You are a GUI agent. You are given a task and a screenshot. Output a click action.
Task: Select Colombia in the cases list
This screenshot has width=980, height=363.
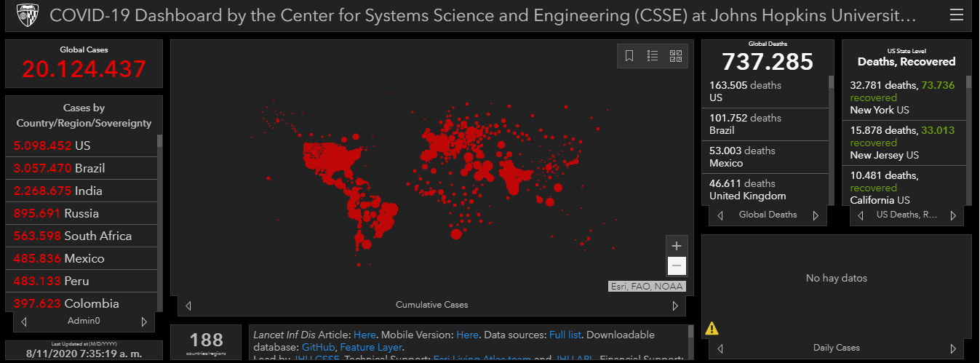(x=81, y=303)
